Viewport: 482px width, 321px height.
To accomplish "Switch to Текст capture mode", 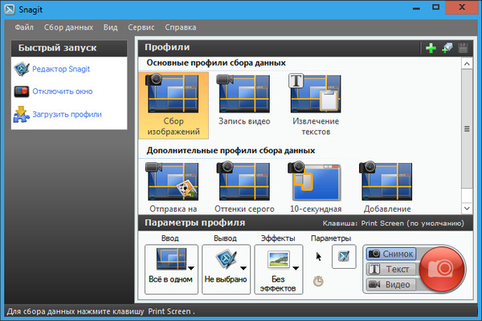I will click(391, 269).
